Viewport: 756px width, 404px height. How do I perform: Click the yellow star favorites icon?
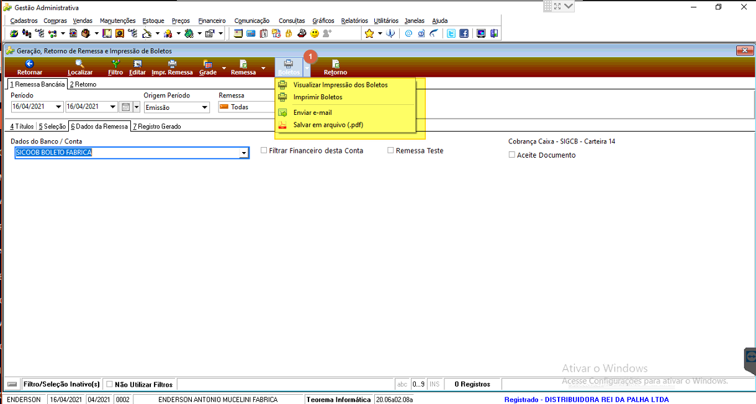coord(369,34)
